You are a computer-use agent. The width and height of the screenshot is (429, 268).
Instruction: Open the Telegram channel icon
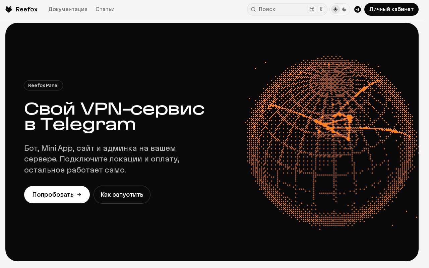coord(358,9)
